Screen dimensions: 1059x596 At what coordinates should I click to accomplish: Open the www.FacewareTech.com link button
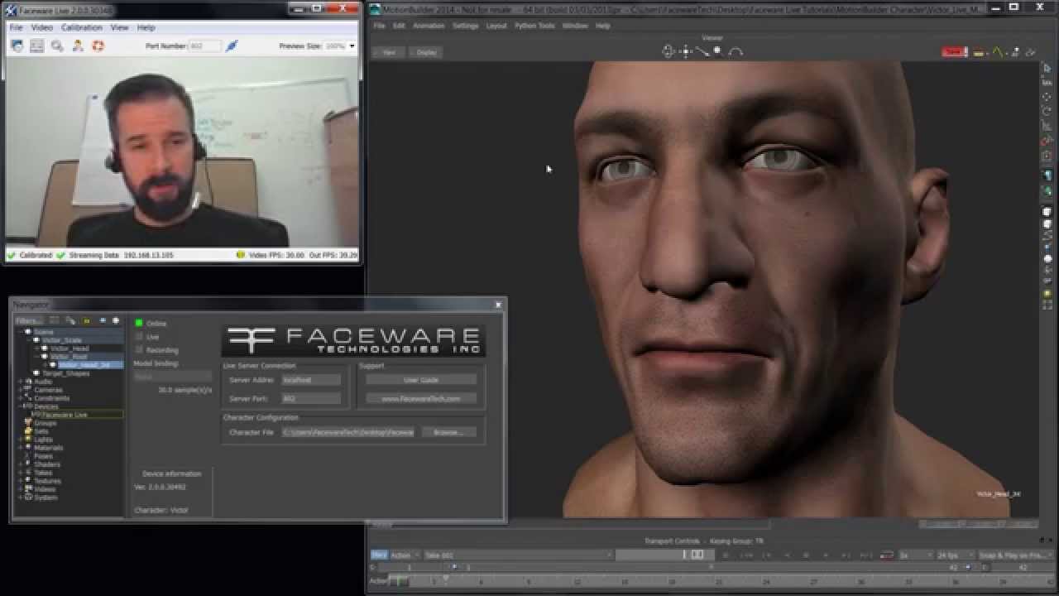click(421, 398)
